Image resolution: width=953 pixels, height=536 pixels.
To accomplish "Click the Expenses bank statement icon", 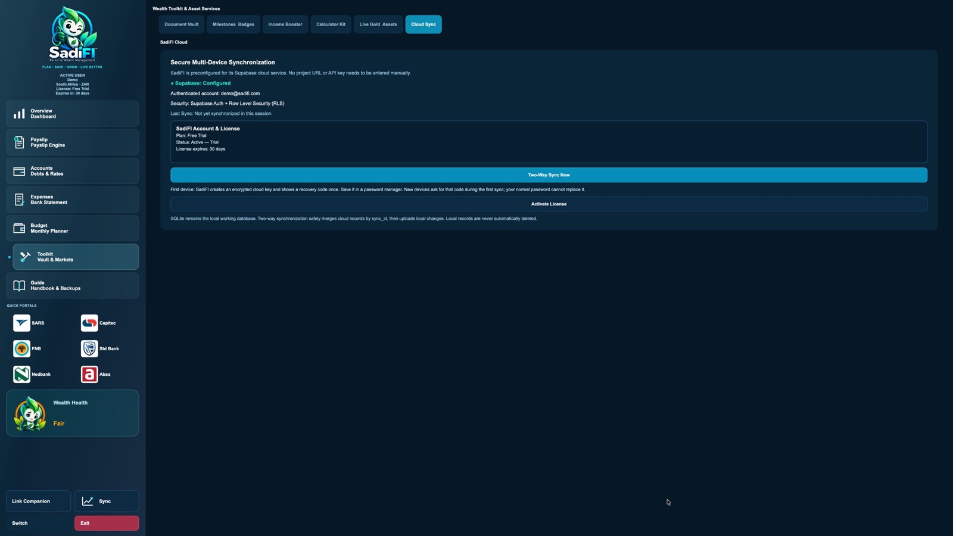I will point(19,200).
